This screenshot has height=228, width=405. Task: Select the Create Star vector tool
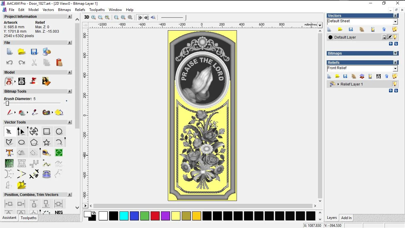(47, 142)
